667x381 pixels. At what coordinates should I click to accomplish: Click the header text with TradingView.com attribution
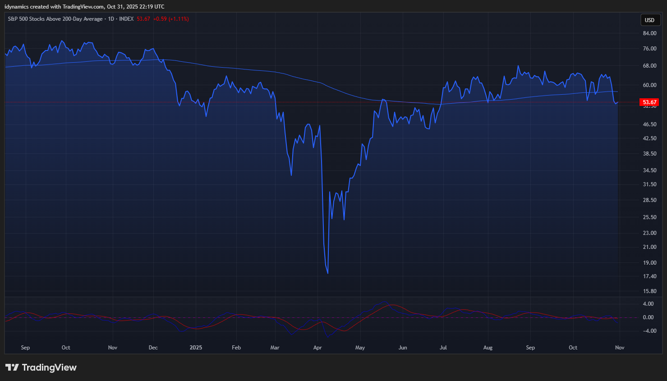click(84, 7)
